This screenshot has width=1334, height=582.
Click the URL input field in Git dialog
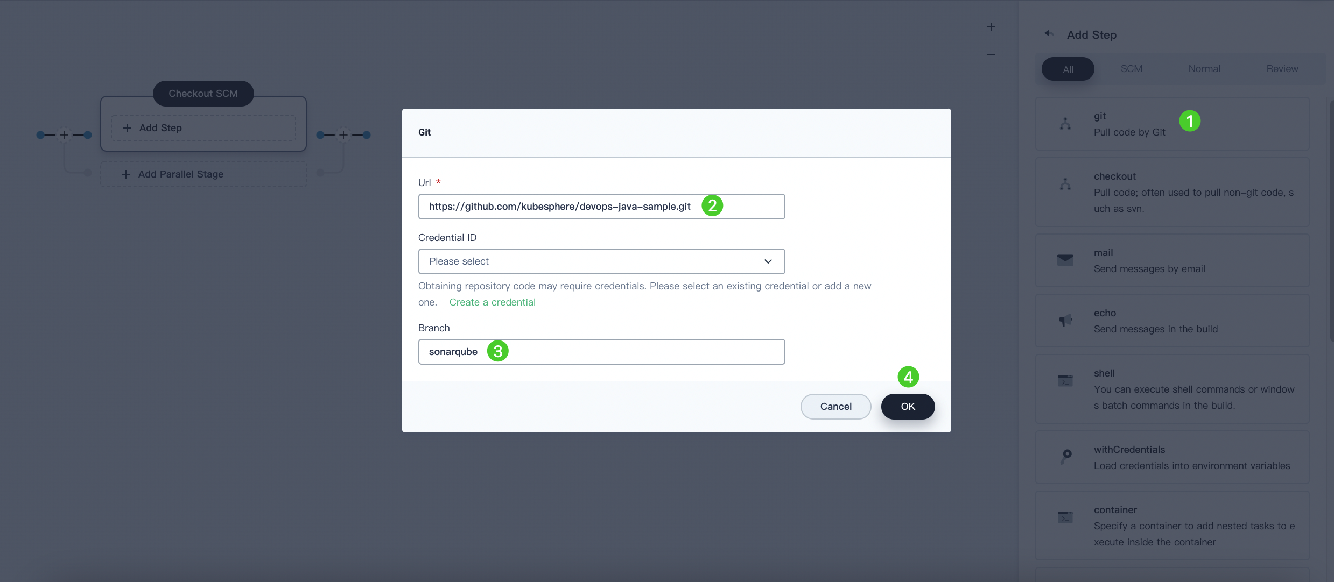(601, 207)
